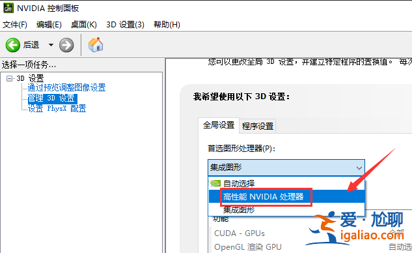Click the 首选图形处理器(P) label

click(241, 149)
